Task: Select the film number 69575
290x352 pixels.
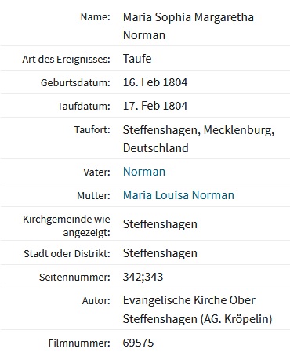Action: coord(138,343)
